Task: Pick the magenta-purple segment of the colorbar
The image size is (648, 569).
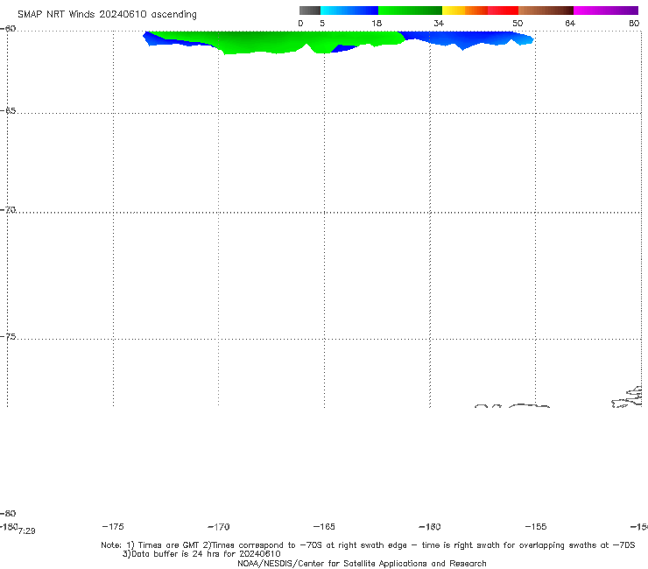Action: pyautogui.click(x=606, y=11)
